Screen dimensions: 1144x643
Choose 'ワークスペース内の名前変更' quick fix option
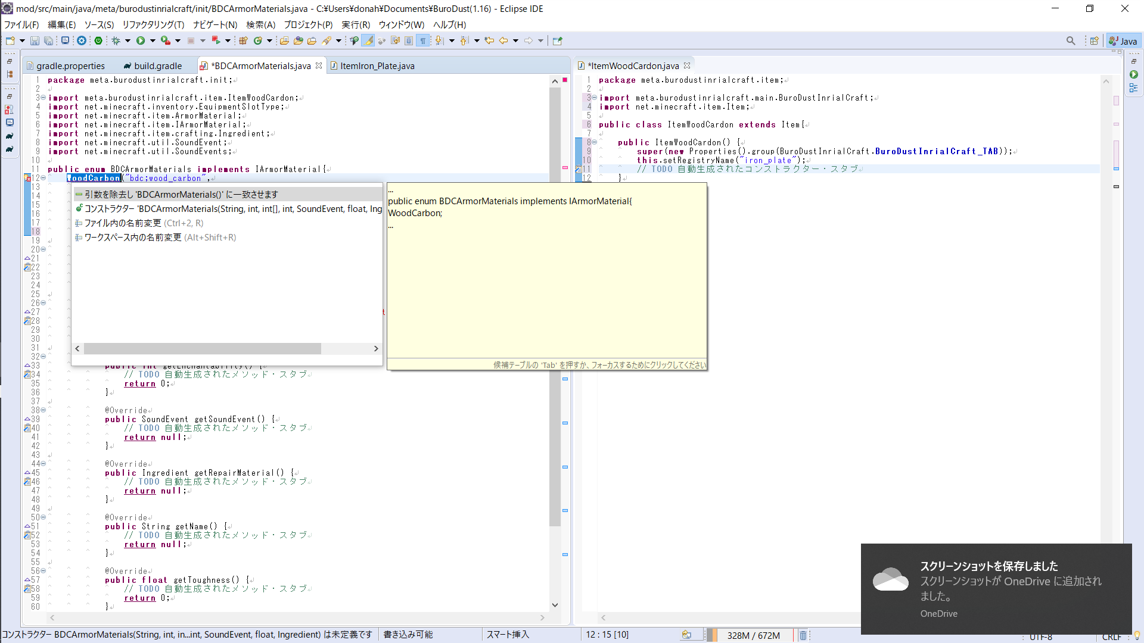coord(133,237)
